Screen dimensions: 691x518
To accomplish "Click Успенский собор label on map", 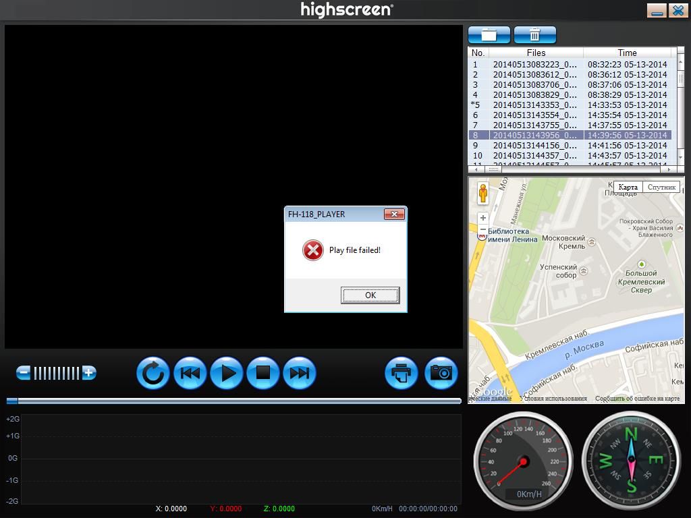I will coord(558,271).
